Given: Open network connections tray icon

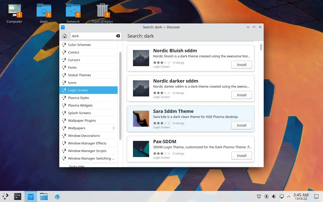Looking at the screenshot, I should pyautogui.click(x=282, y=196).
